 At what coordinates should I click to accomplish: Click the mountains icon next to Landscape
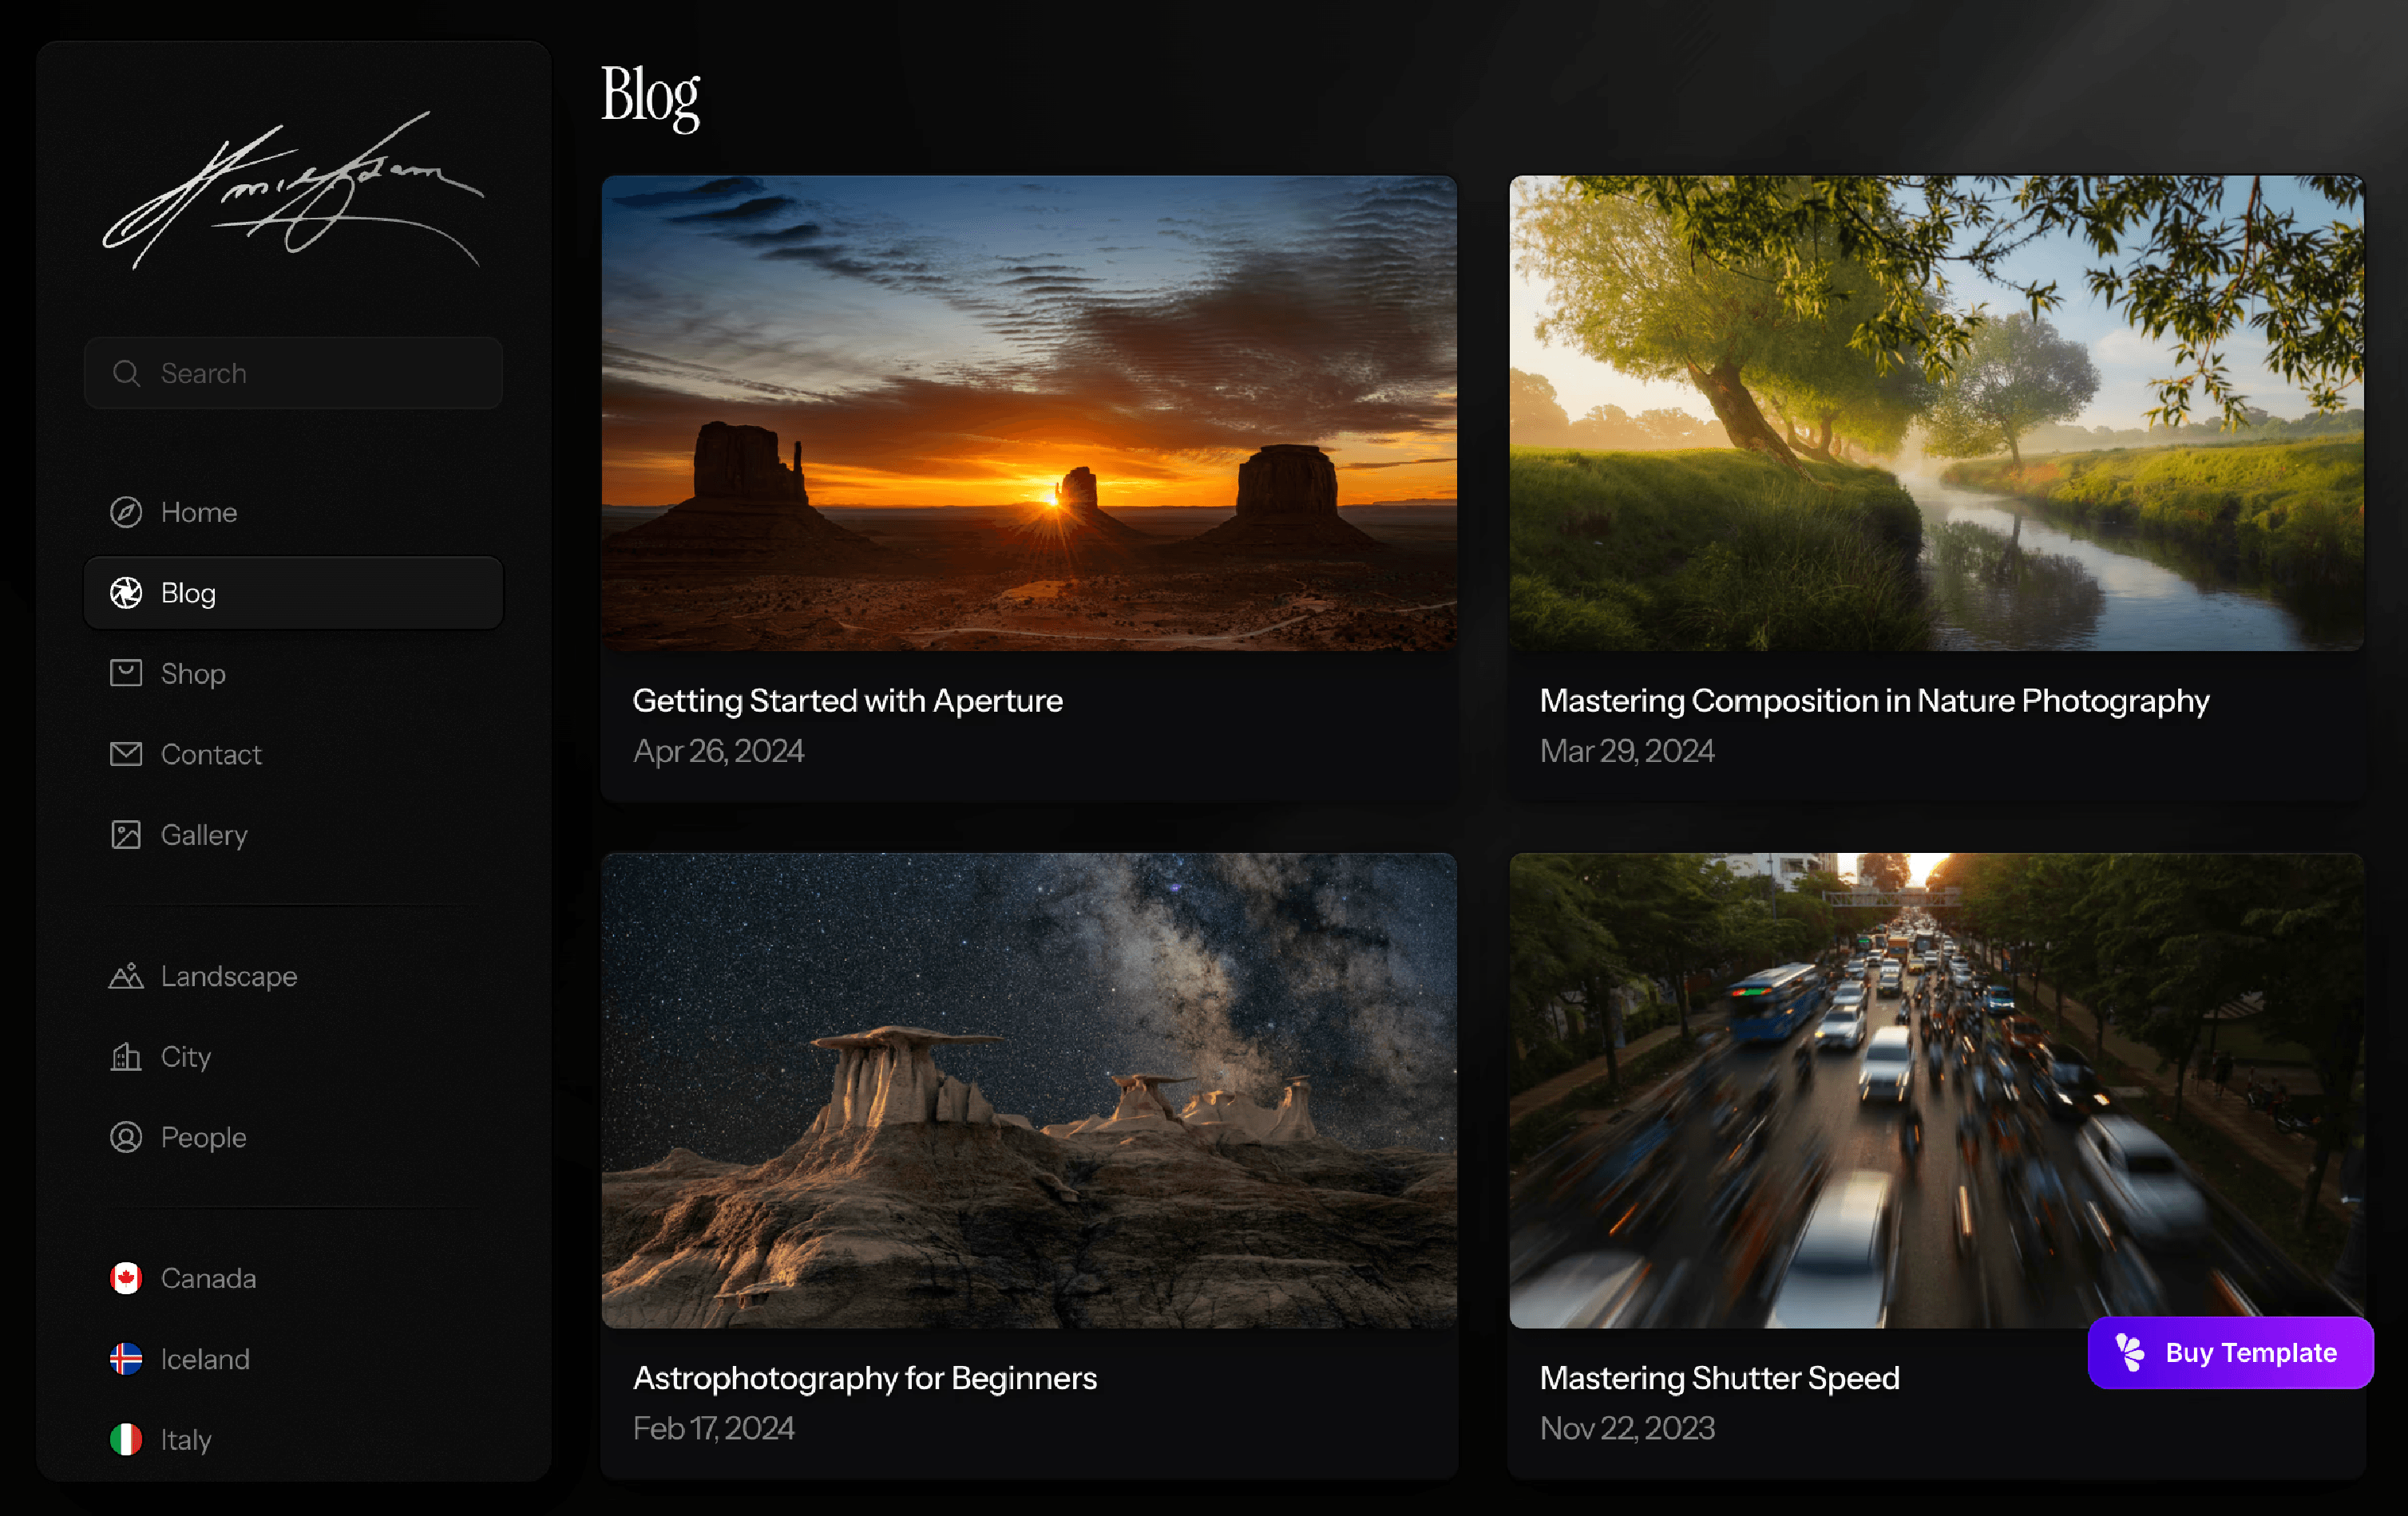coord(126,975)
